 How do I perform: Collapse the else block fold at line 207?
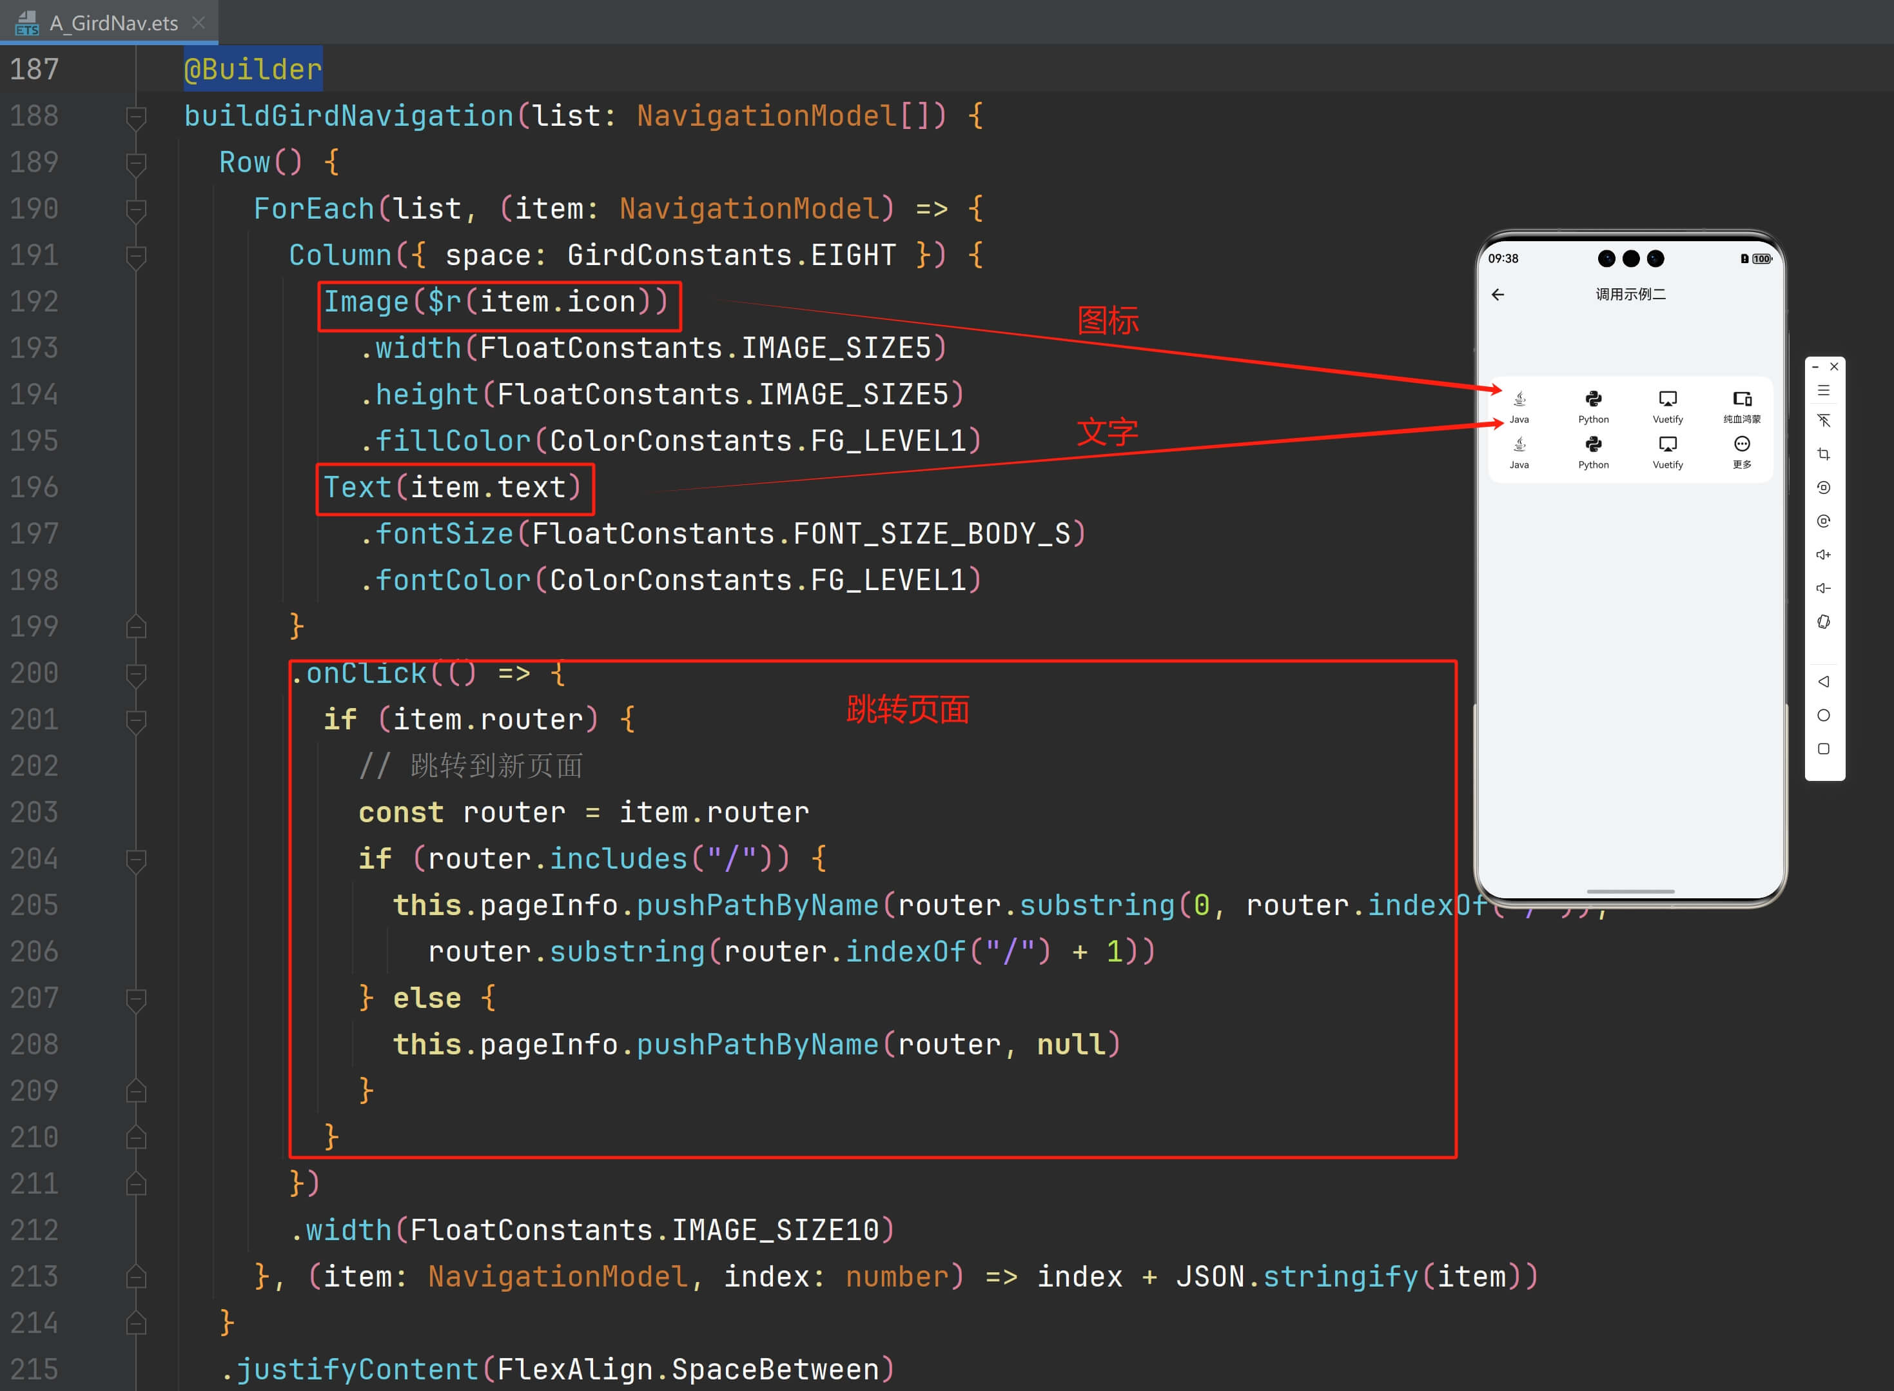coord(135,999)
